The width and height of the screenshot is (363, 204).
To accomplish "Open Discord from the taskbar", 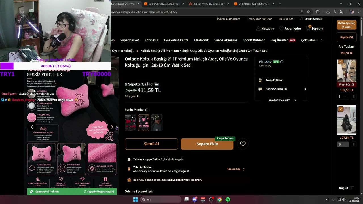I will [x=195, y=199].
